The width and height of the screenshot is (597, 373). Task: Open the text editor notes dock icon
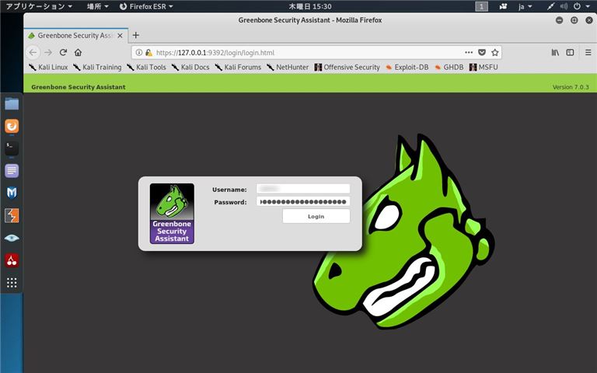coord(12,170)
